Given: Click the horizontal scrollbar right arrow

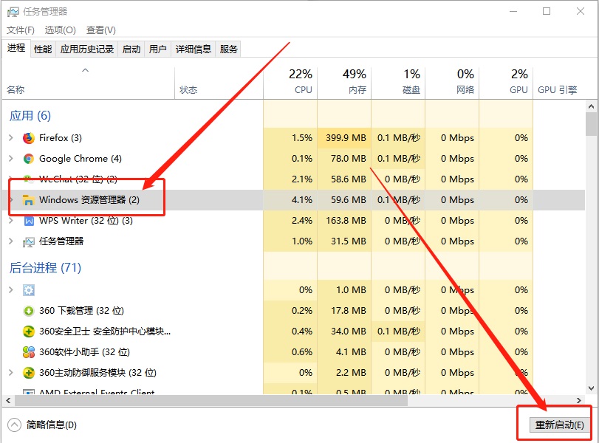Looking at the screenshot, I should (579, 401).
